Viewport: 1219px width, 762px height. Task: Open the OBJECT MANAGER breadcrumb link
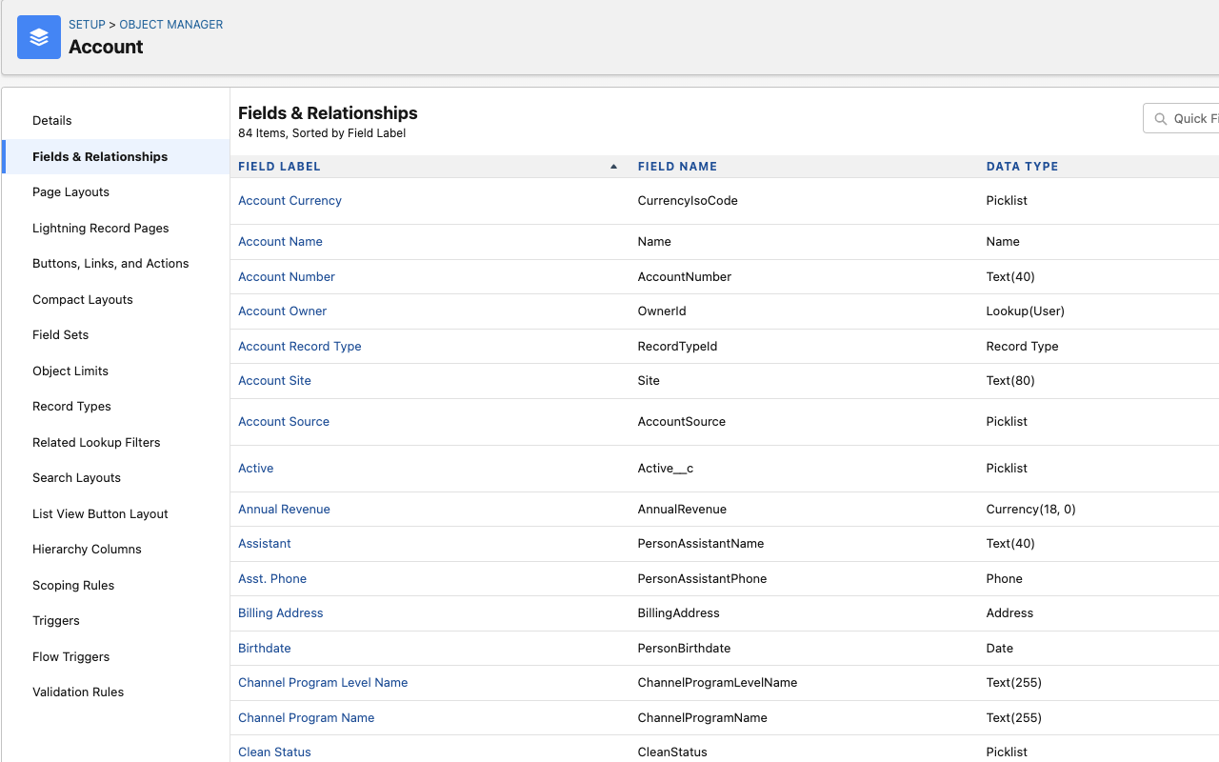[x=170, y=24]
